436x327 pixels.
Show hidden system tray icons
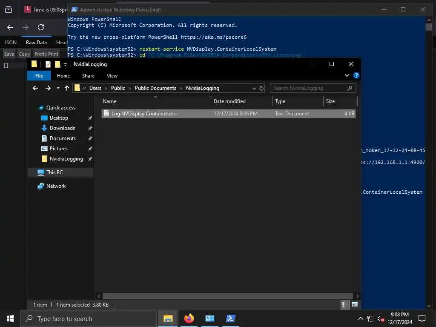tap(360, 318)
